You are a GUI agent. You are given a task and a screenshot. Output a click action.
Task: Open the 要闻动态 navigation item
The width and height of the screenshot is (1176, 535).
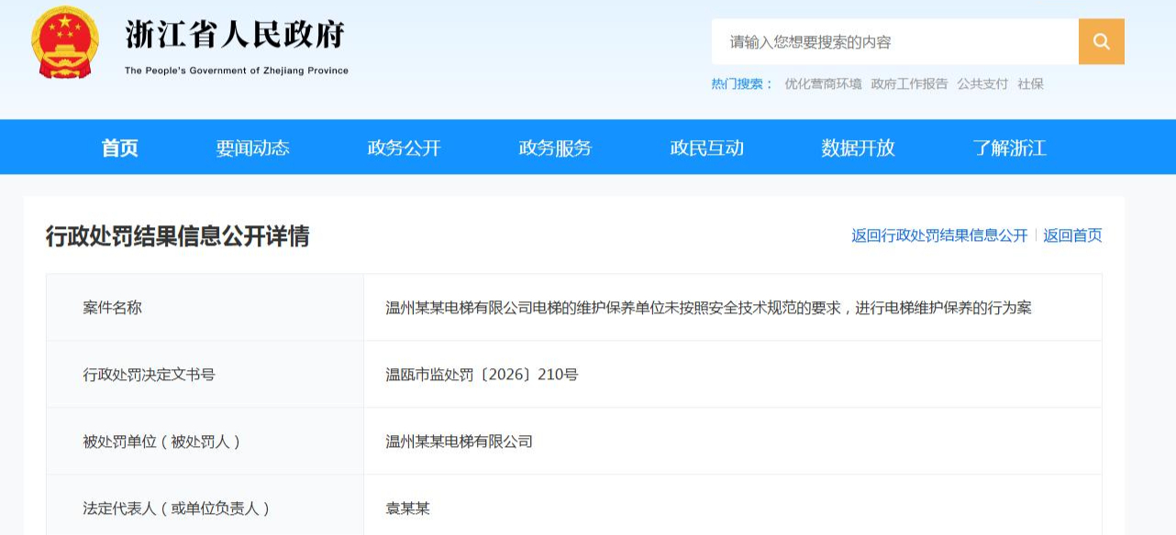click(253, 147)
